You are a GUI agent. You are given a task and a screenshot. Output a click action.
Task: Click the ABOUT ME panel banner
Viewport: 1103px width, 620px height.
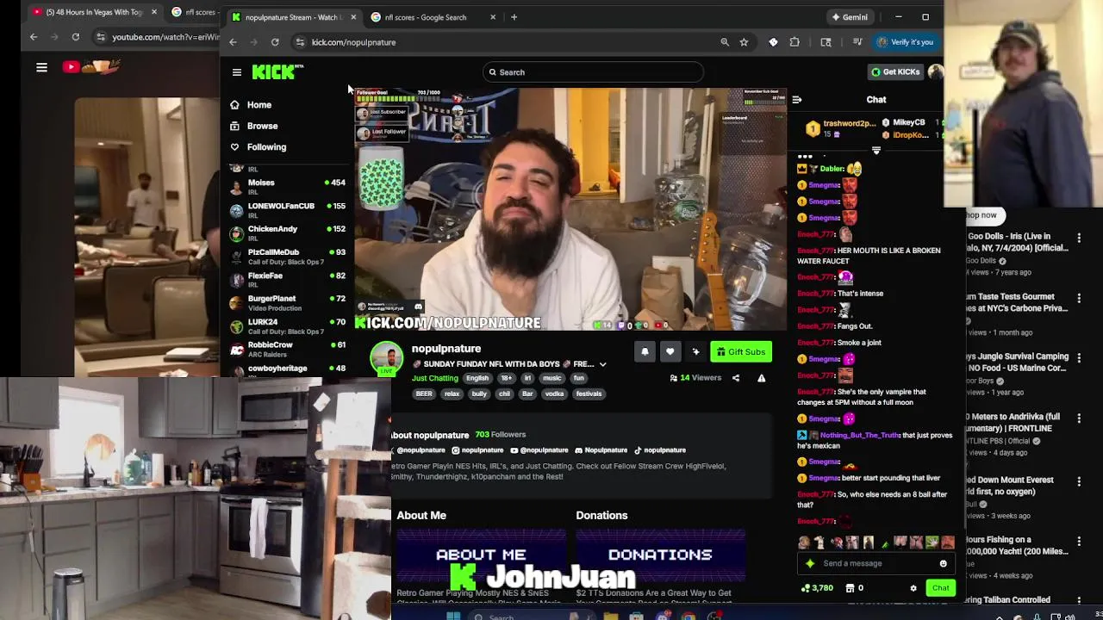[482, 555]
